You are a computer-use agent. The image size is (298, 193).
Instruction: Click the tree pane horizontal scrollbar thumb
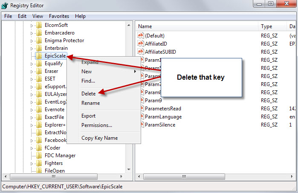54,177
